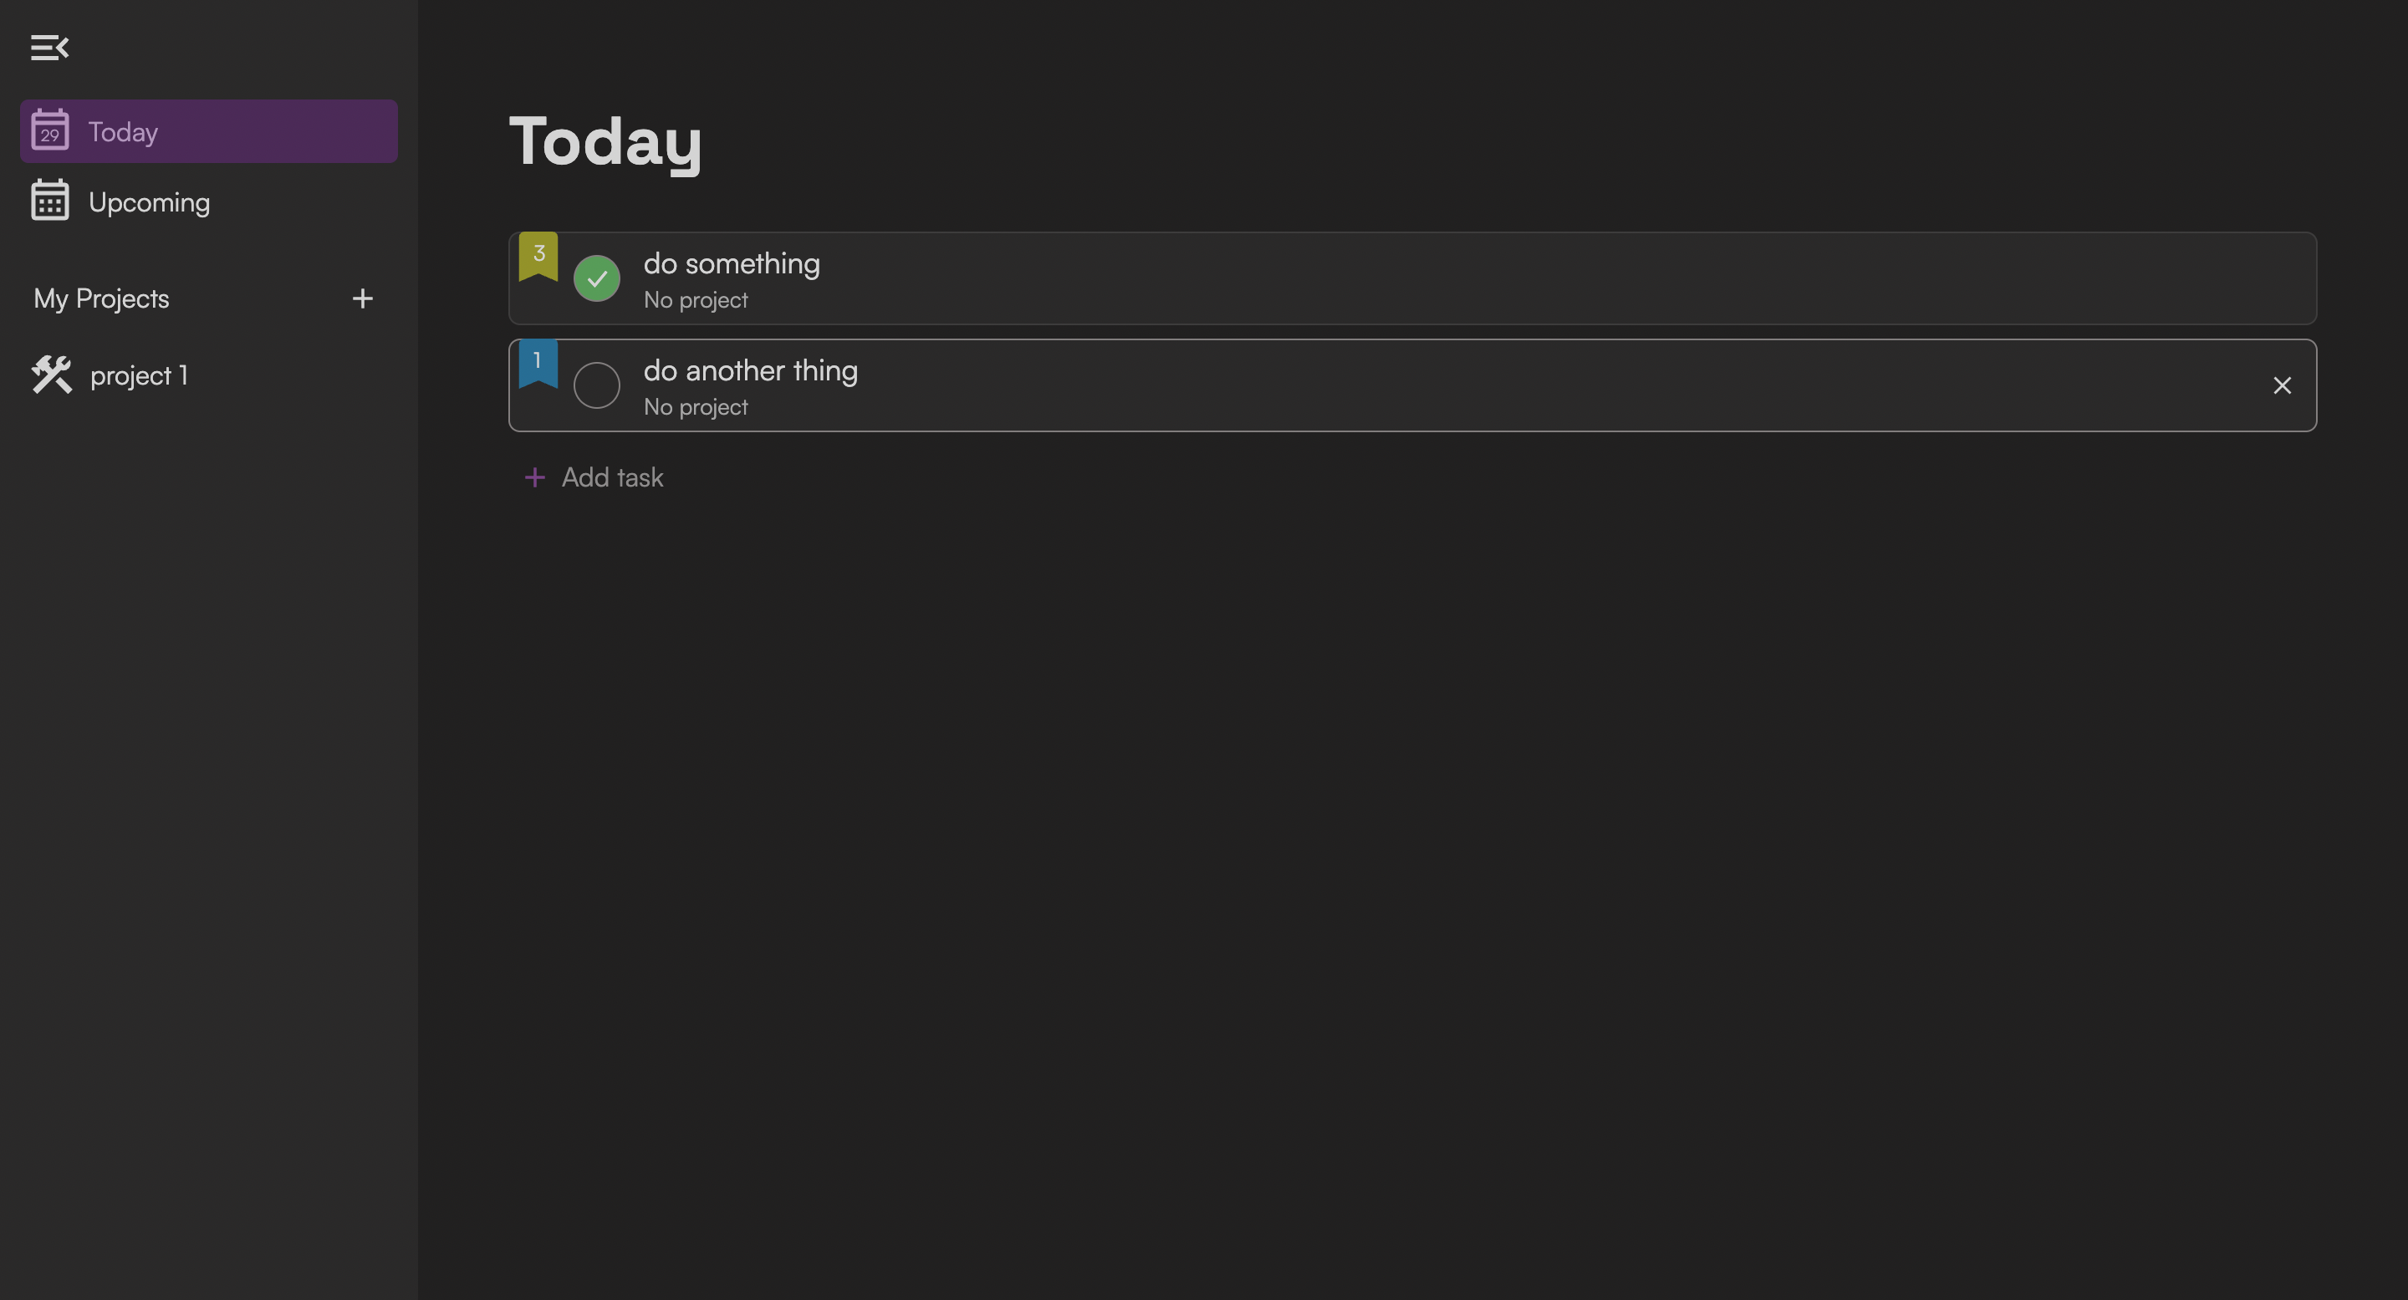This screenshot has width=2408, height=1300.
Task: Add a new project with plus icon
Action: coord(363,298)
